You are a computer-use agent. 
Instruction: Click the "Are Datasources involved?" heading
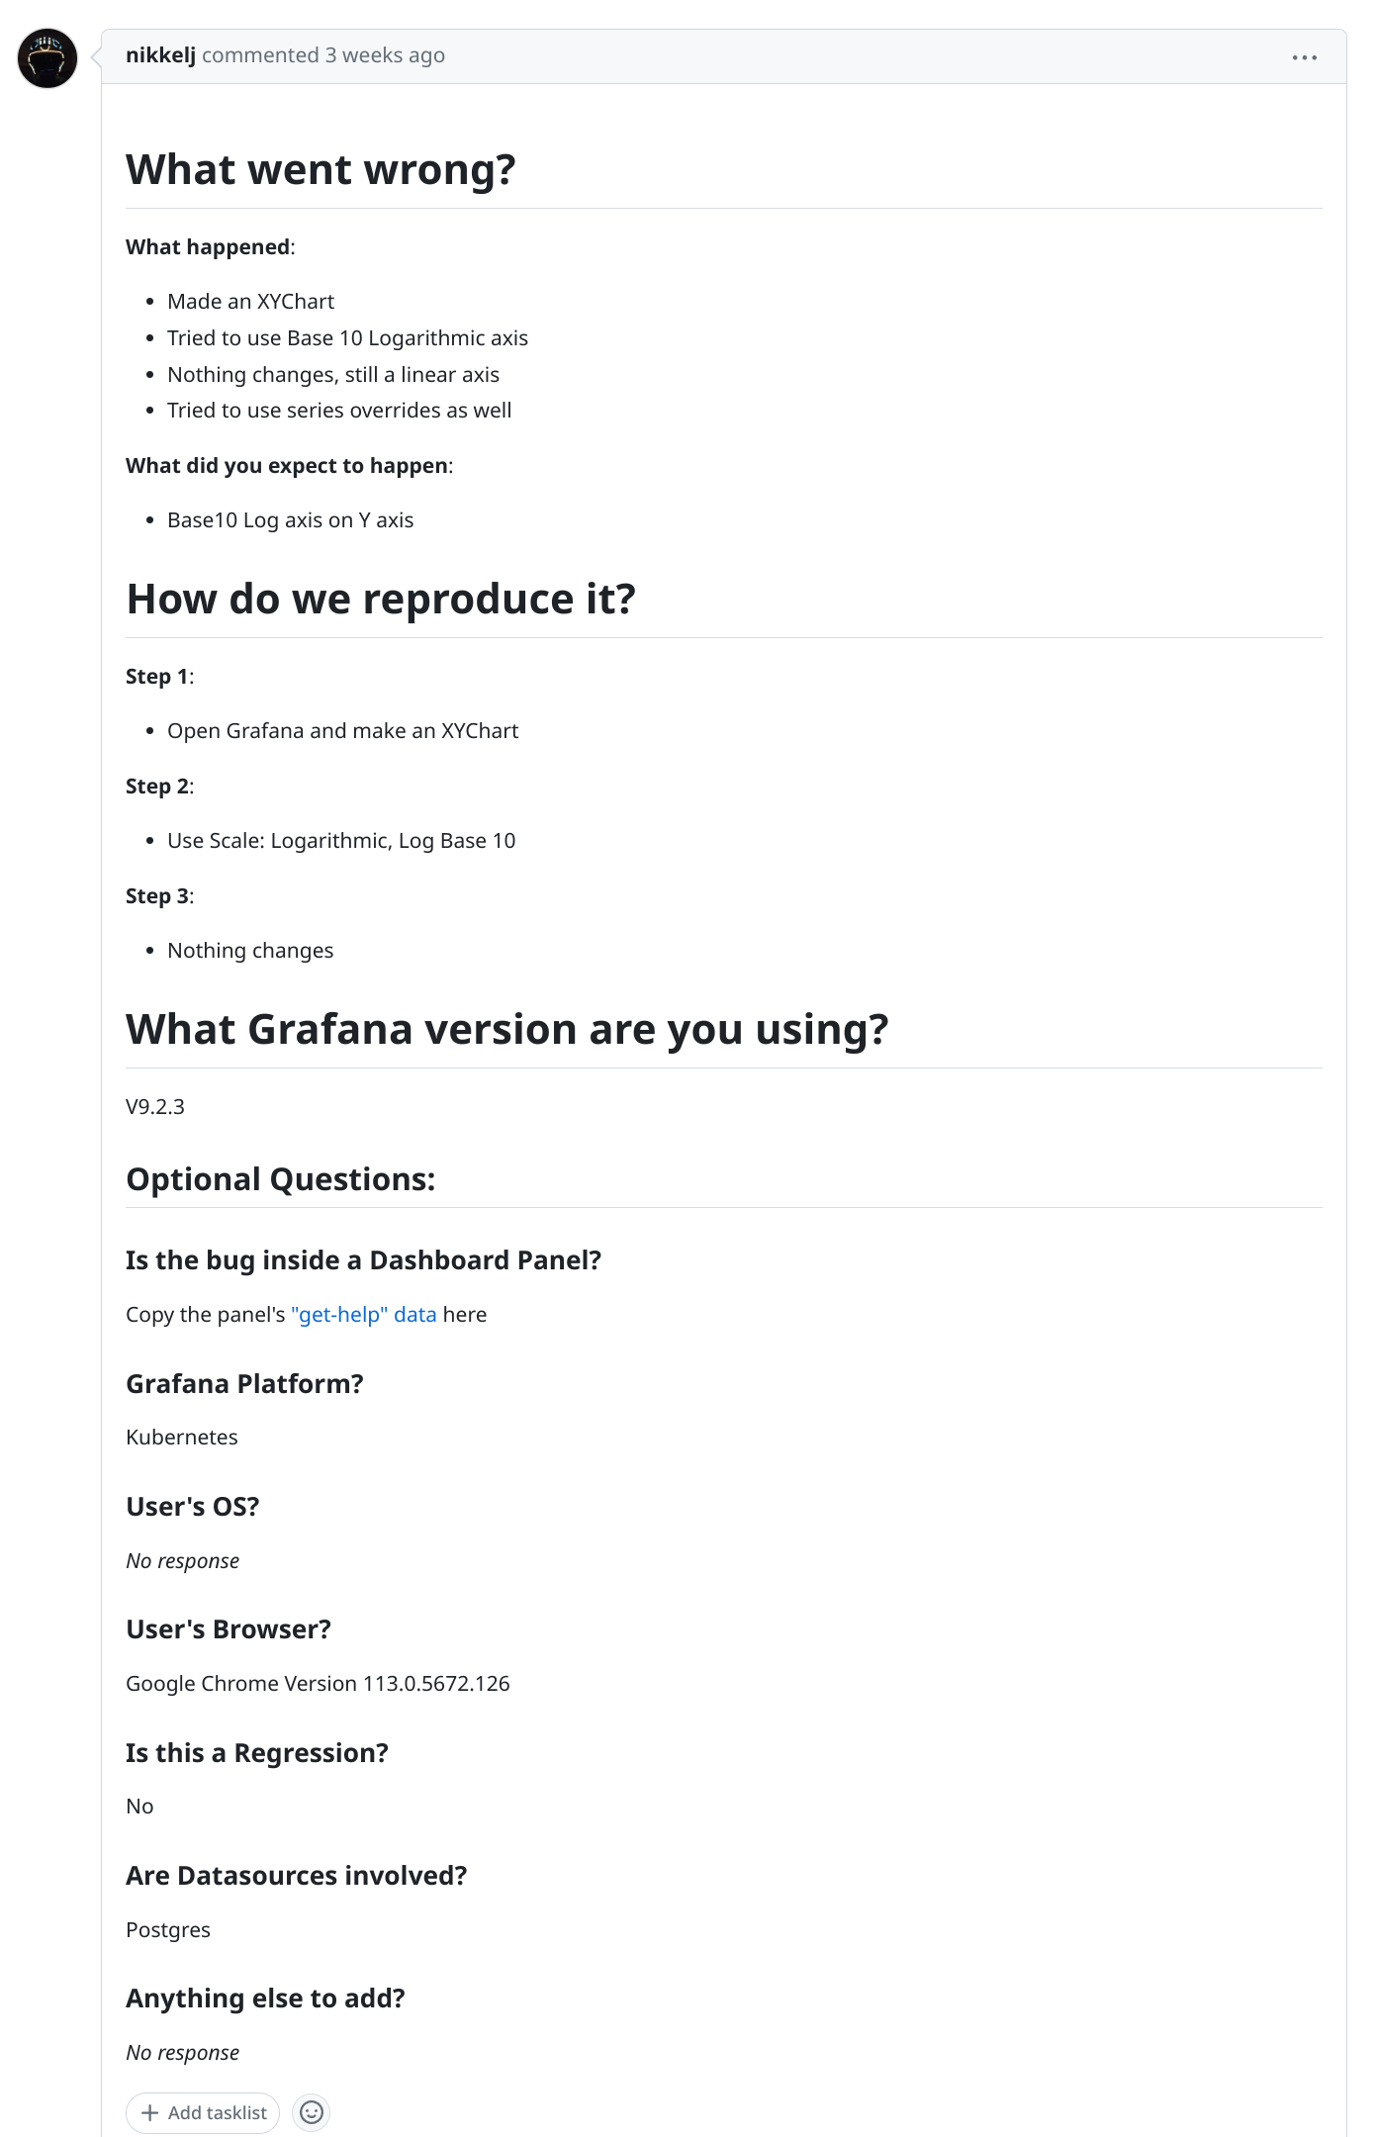[x=297, y=1875]
